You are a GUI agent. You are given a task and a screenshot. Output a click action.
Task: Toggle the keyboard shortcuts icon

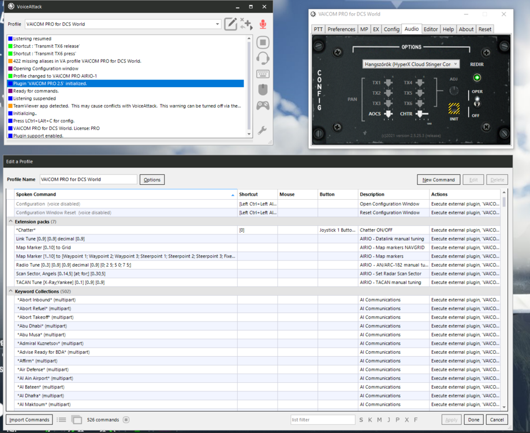point(263,74)
